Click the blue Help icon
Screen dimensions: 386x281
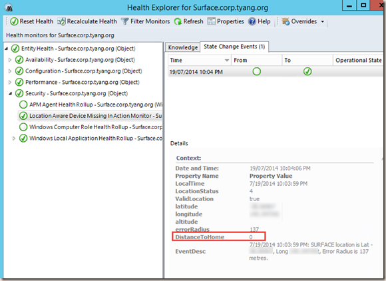(x=252, y=22)
